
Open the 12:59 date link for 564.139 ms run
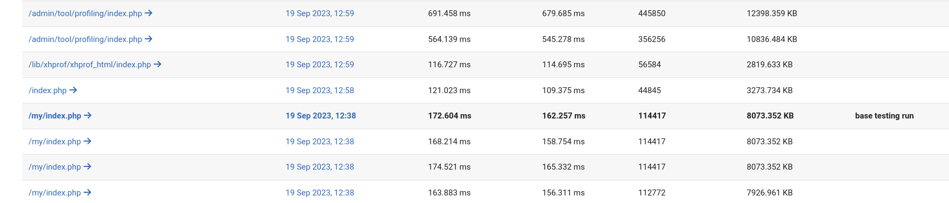(x=320, y=39)
